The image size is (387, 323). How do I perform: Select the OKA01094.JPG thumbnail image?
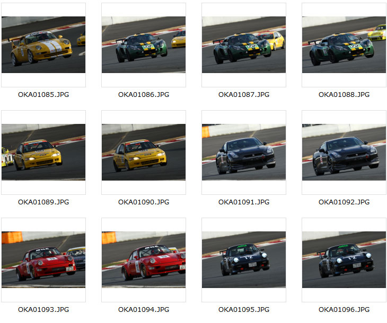[x=144, y=259]
